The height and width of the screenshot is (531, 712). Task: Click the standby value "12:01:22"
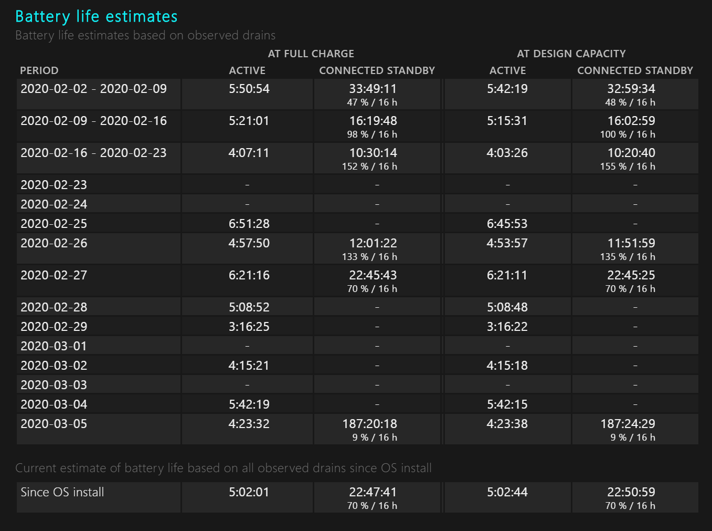click(x=373, y=243)
